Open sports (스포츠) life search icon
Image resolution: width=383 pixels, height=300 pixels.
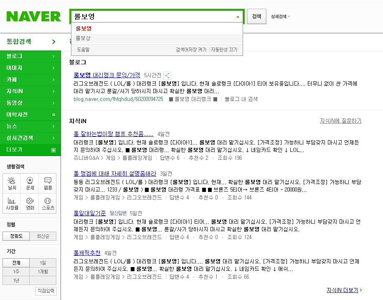pyautogui.click(x=48, y=204)
